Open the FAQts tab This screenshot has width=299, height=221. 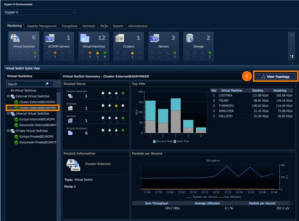104,26
